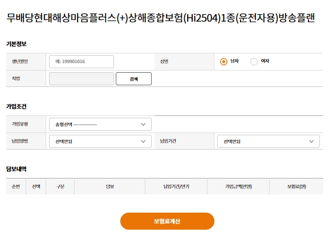The image size is (329, 249).
Task: Click the 가입금액(만원) column header
Action: coord(238,186)
